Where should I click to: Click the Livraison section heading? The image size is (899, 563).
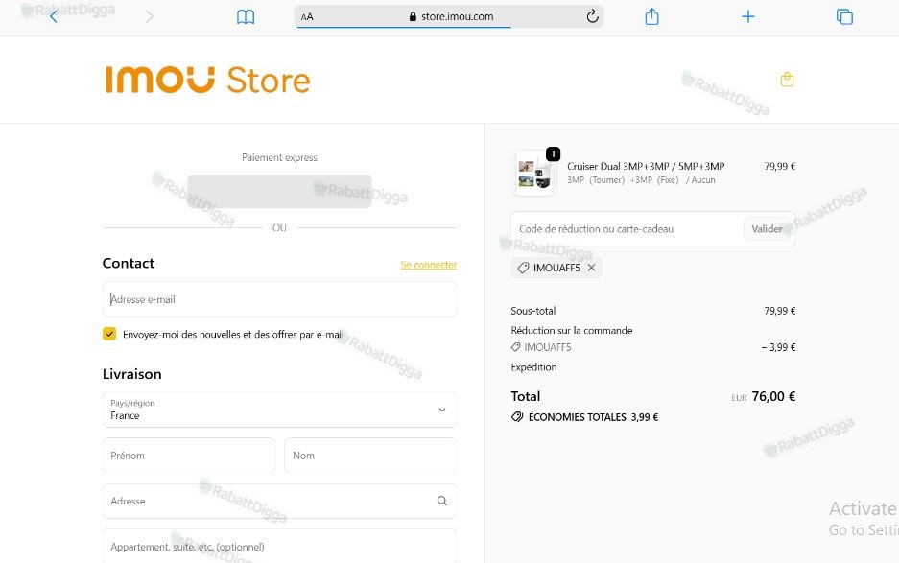pos(131,374)
